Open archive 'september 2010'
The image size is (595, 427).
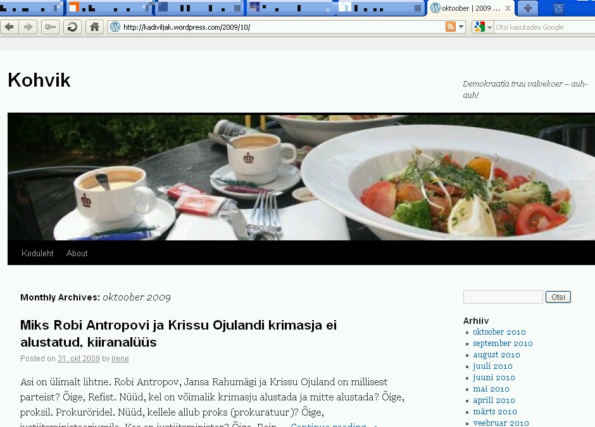[503, 343]
